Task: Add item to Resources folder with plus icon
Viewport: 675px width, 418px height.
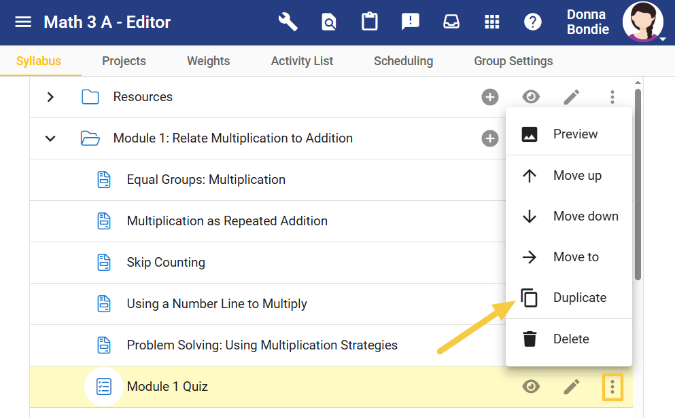Action: (490, 97)
